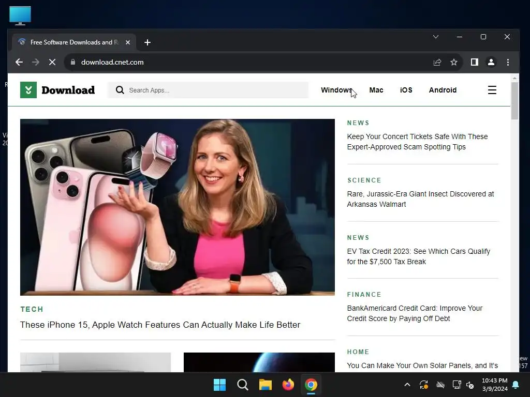The width and height of the screenshot is (530, 397).
Task: Click the padlock site info icon
Action: [72, 62]
